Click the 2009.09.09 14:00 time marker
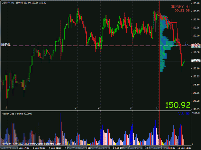Image resolution: width=201 pixels, height=150 pixels. coord(132,148)
